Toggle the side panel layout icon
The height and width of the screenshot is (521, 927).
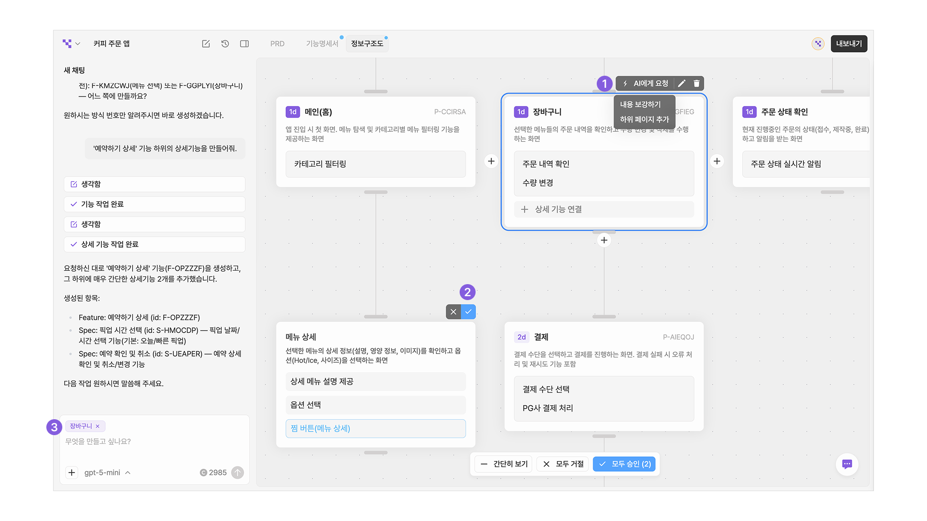244,44
